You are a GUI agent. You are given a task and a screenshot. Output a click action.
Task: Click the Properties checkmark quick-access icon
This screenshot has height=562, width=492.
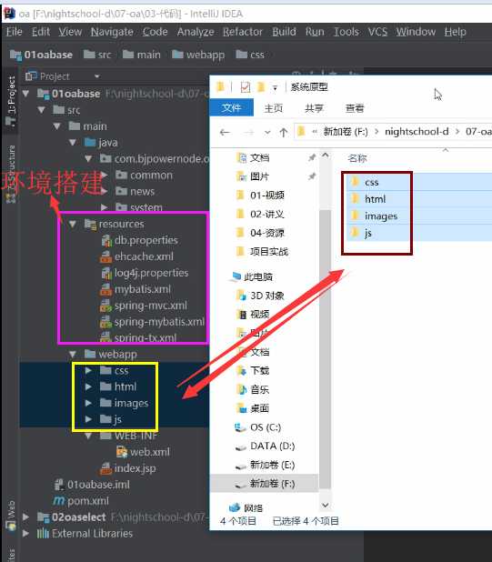246,87
